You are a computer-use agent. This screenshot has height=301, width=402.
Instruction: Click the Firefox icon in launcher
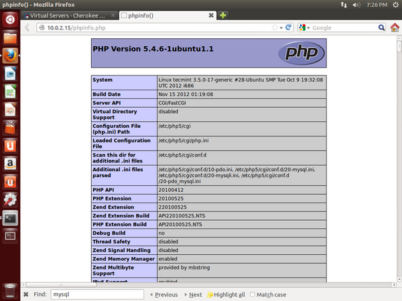[9, 56]
